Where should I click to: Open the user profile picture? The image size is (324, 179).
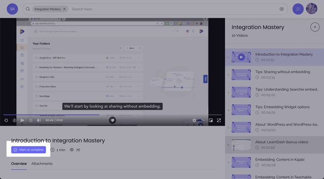tap(312, 9)
